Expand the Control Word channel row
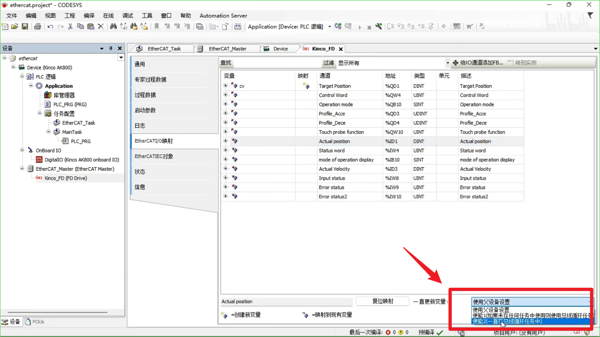 pos(225,95)
